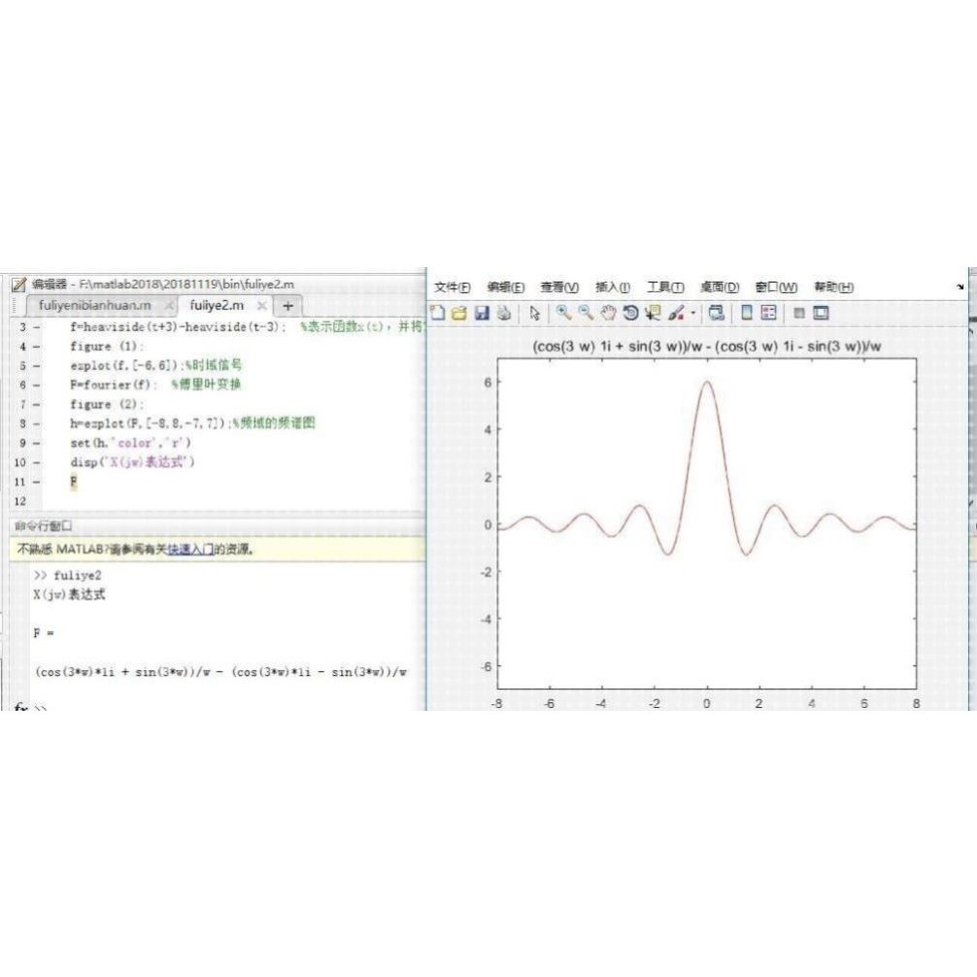The width and height of the screenshot is (977, 977).
Task: Click the highlighted F on line 11
Action: 74,482
